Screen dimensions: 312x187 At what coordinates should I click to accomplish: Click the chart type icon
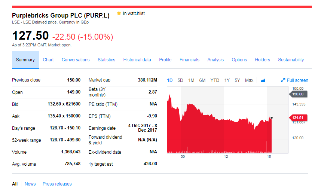coord(263,80)
